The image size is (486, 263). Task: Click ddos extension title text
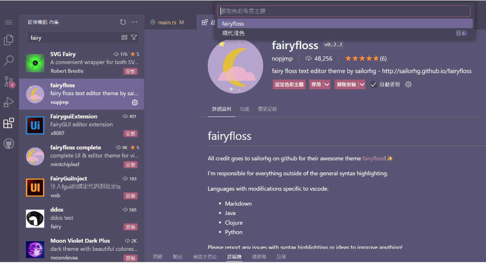[x=57, y=210]
